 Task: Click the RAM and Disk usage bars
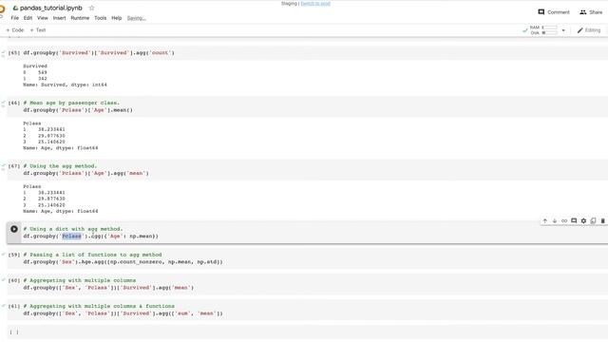tap(543, 30)
